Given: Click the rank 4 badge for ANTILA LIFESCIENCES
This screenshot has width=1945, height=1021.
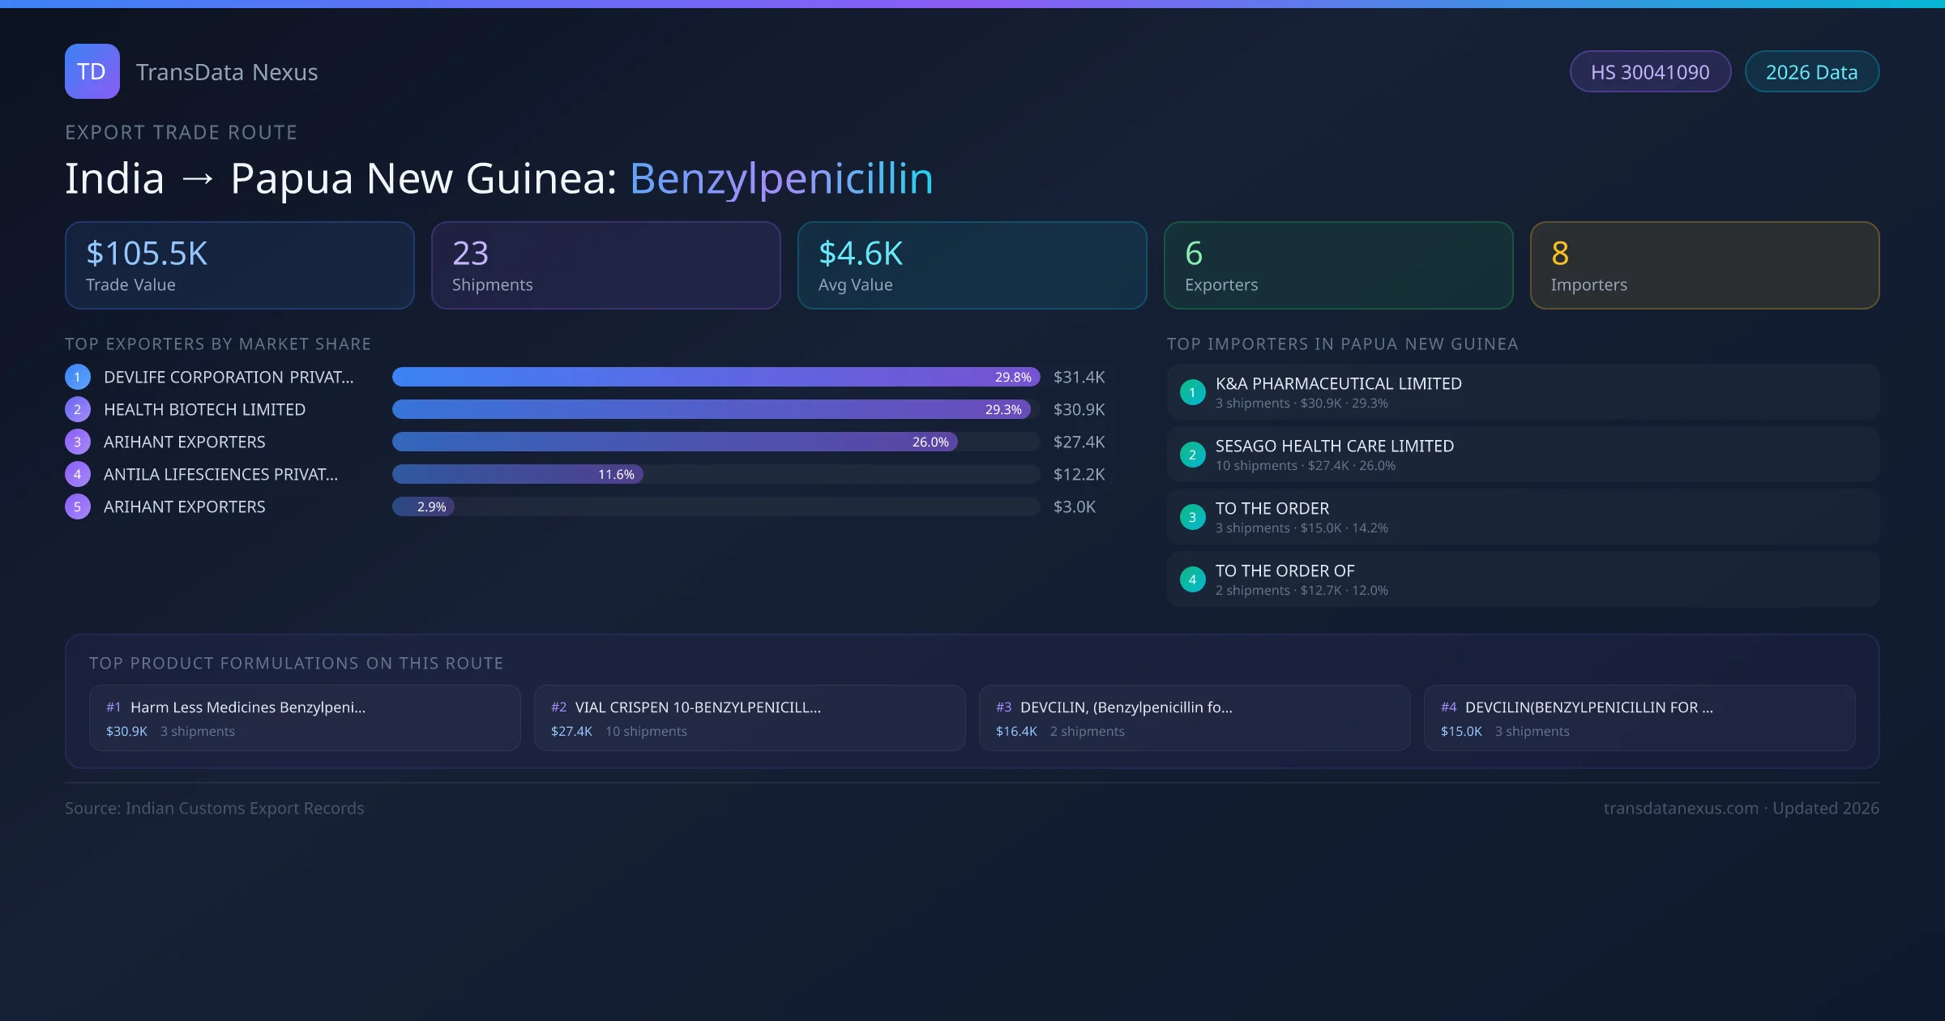Looking at the screenshot, I should (x=78, y=474).
